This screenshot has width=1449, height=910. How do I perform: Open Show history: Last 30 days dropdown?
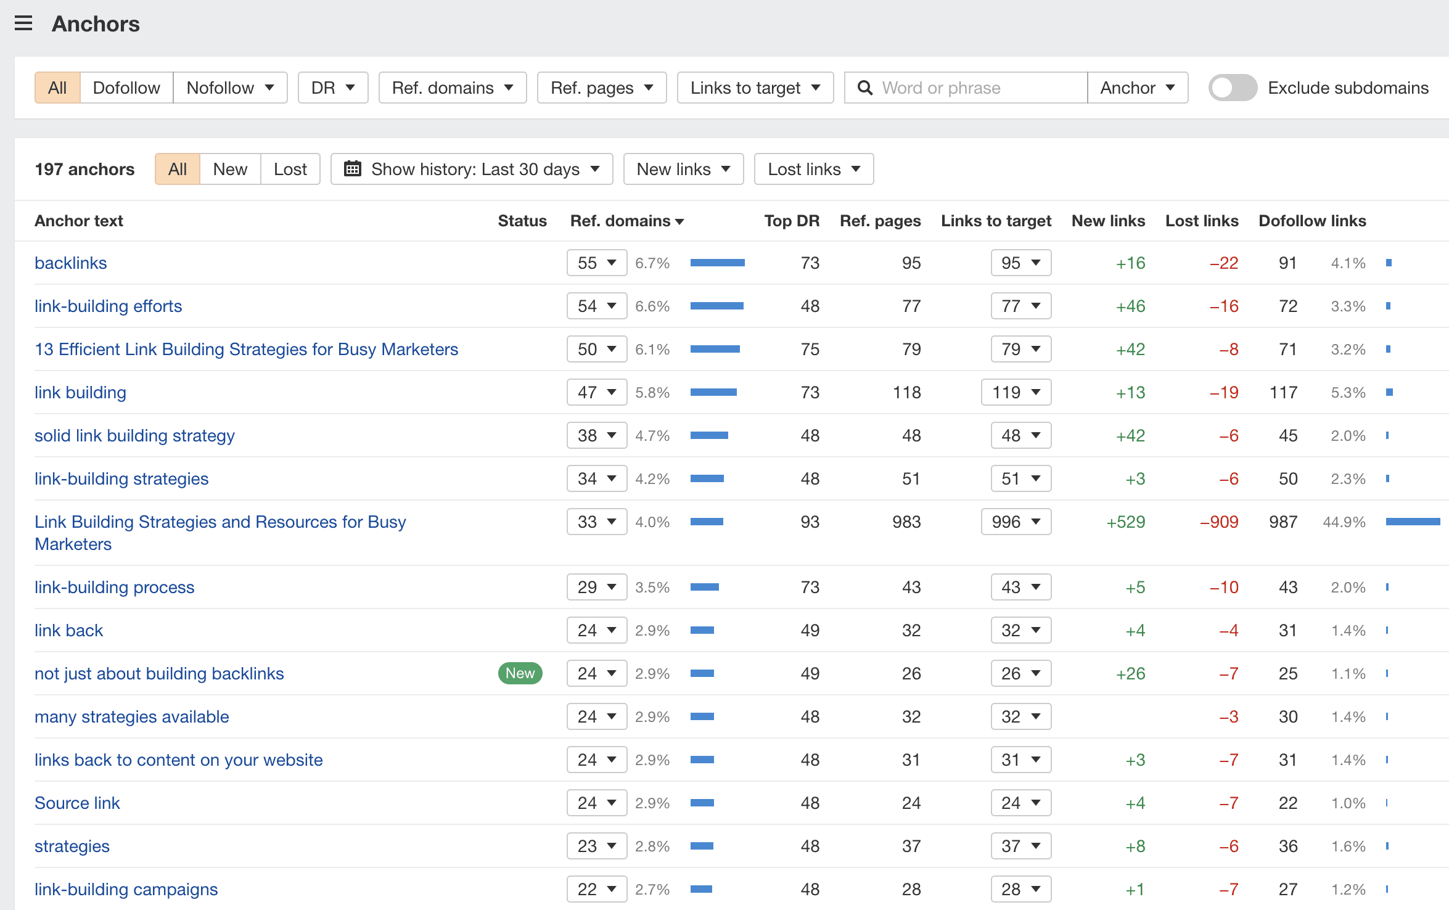[472, 169]
